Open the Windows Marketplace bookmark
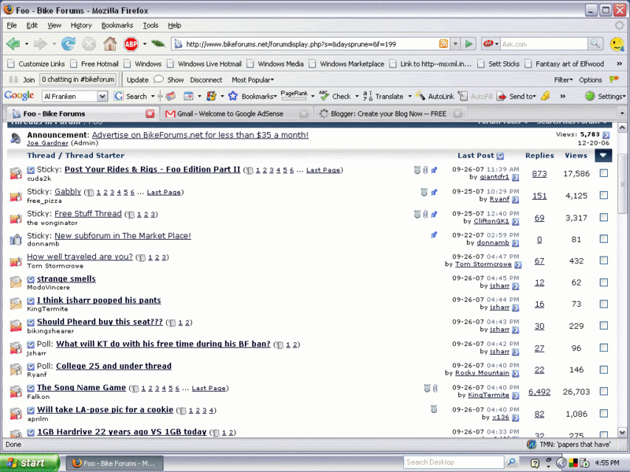The width and height of the screenshot is (630, 472). tap(347, 64)
